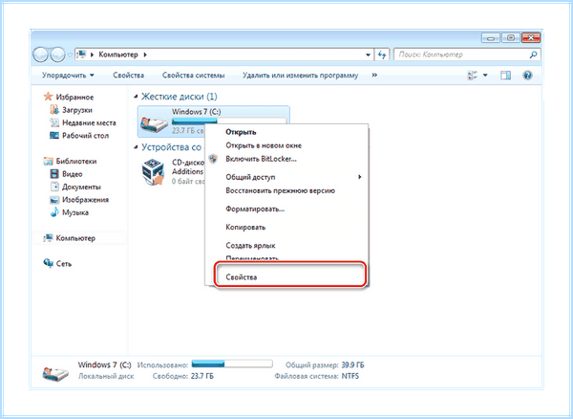The width and height of the screenshot is (573, 419).
Task: Toggle the preview pane icon
Action: 506,76
